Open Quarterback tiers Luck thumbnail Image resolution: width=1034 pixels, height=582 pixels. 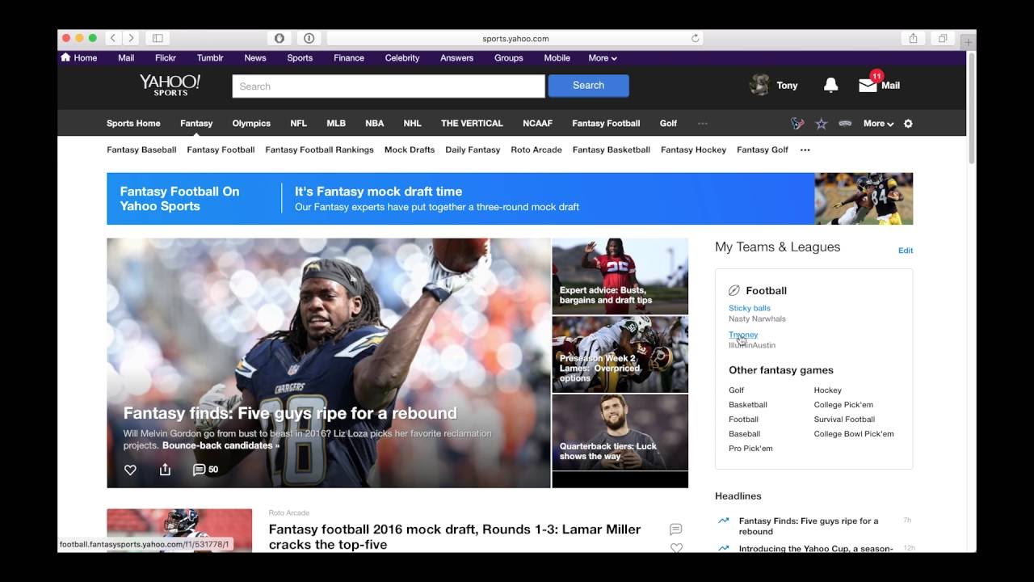[620, 432]
